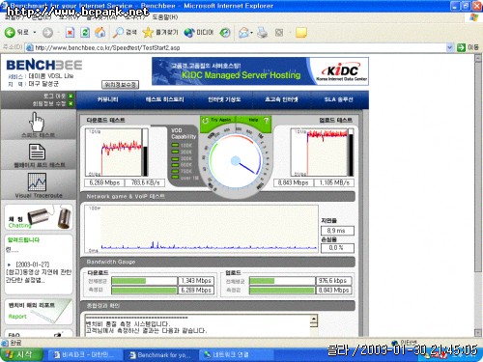Click the 783.6 KB/s download value
This screenshot has height=362, width=483.
pyautogui.click(x=145, y=182)
